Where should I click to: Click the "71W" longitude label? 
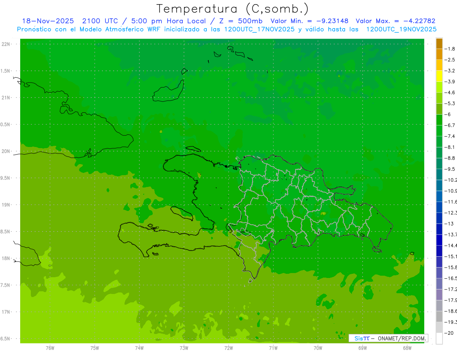pyautogui.click(x=273, y=348)
